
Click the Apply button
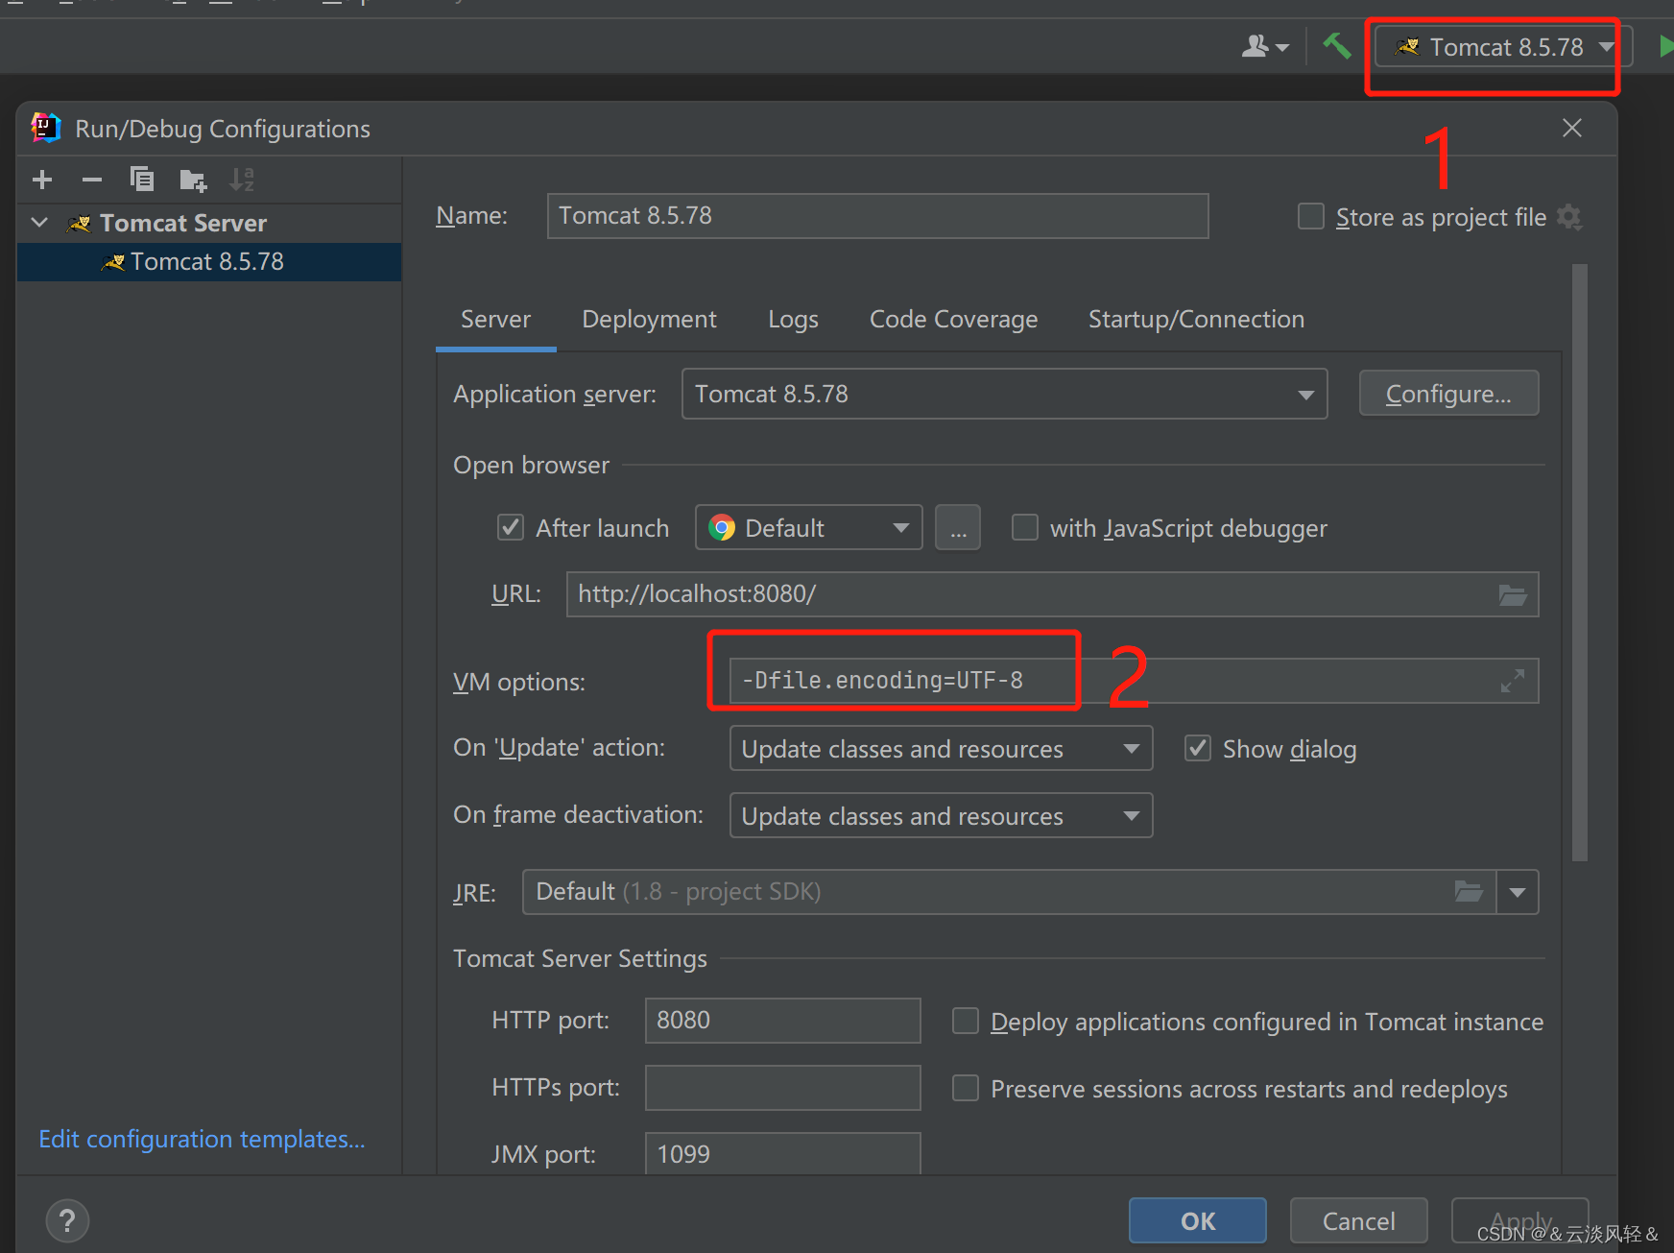[1520, 1221]
